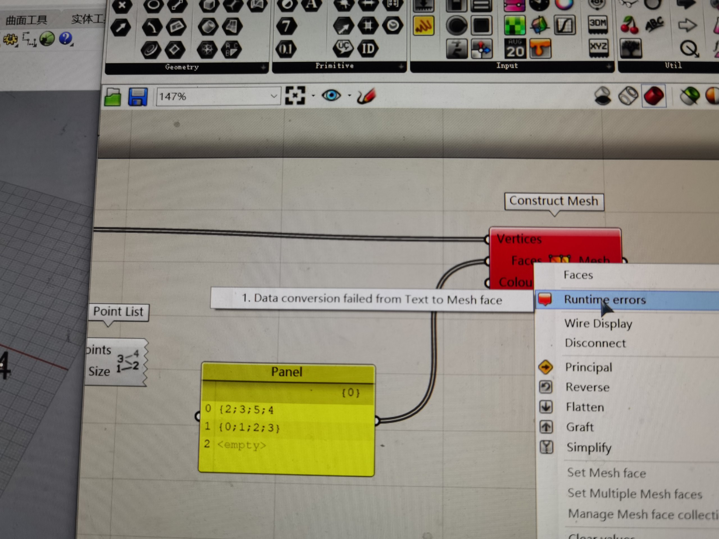This screenshot has width=719, height=539.
Task: Enable the red Shaded preview mode
Action: [654, 96]
